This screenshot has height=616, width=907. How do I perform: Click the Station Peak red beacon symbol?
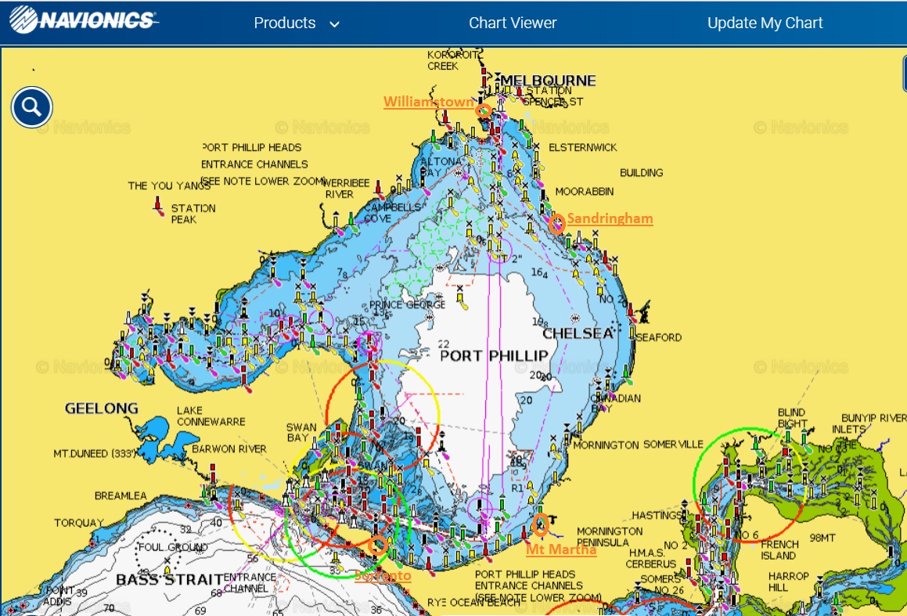(x=157, y=207)
